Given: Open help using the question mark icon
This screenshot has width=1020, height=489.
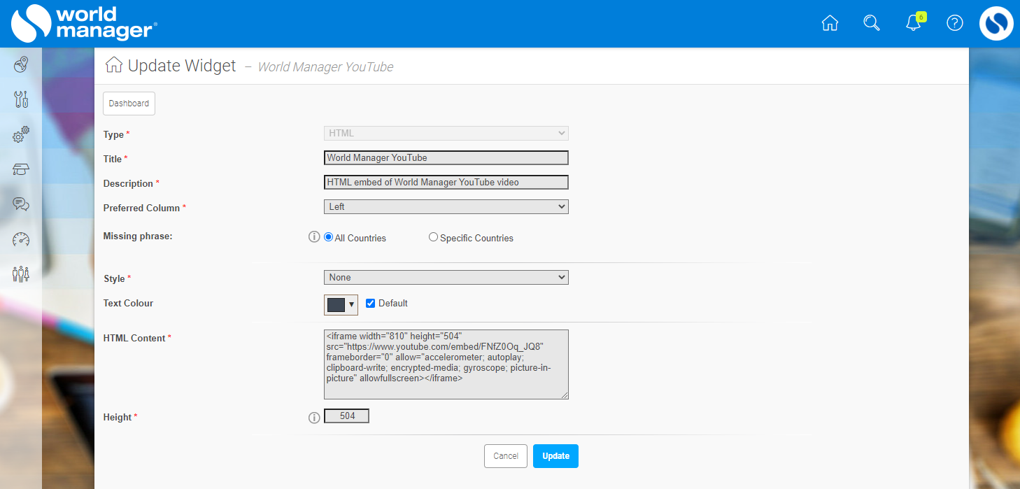Looking at the screenshot, I should 954,22.
